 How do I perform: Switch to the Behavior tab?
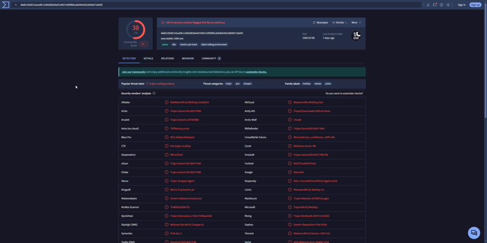click(188, 58)
